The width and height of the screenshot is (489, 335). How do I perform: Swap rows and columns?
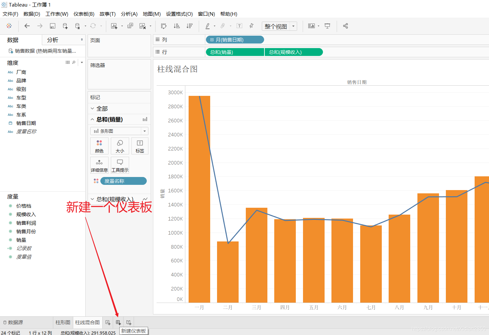click(x=164, y=26)
